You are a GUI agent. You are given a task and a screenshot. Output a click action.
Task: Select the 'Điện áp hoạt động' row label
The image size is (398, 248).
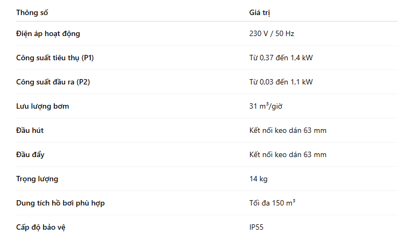[48, 34]
